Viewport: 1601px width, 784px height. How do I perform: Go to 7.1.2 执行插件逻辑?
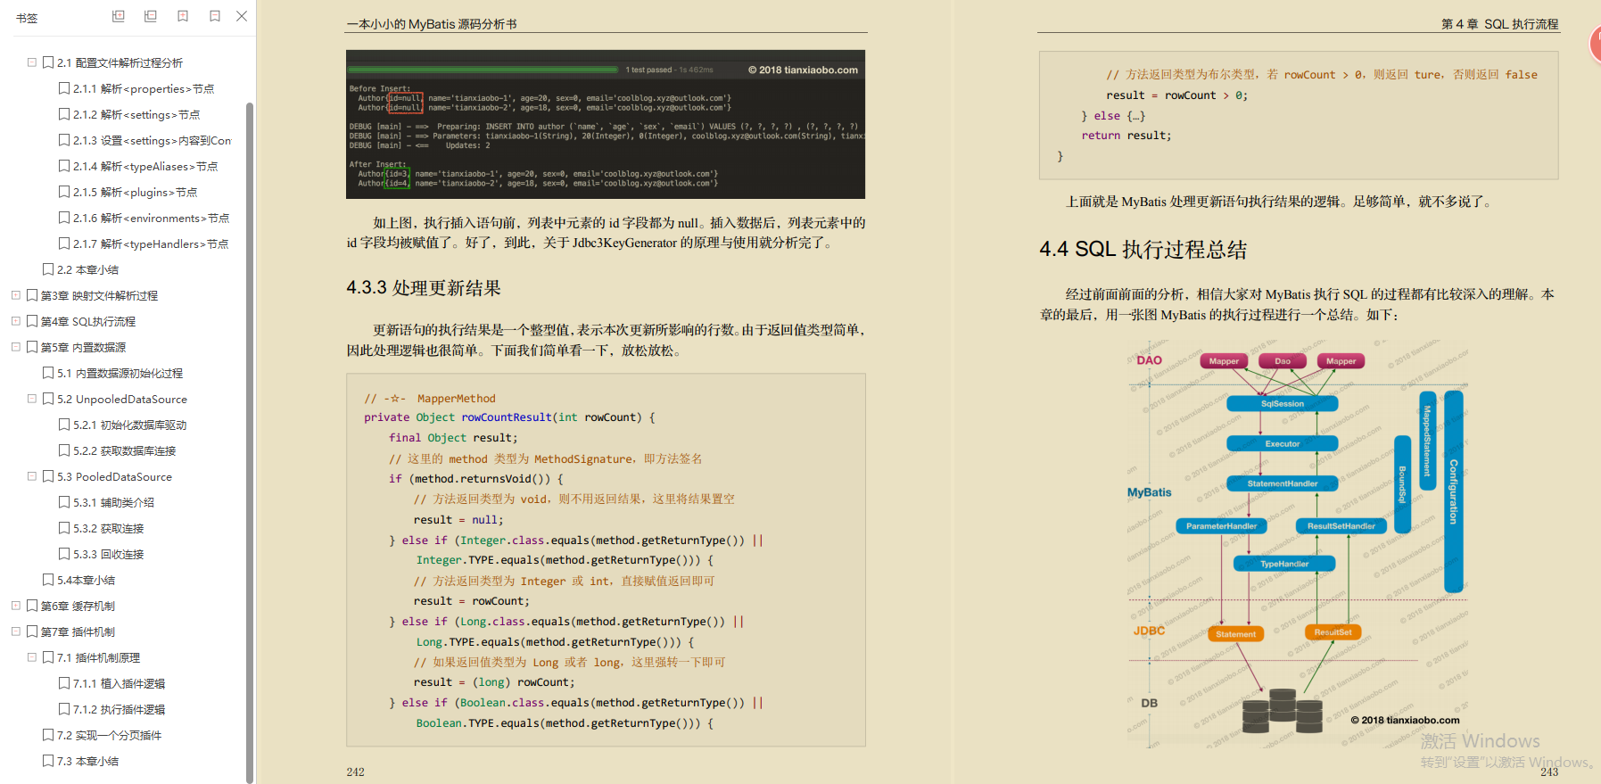[x=120, y=709]
